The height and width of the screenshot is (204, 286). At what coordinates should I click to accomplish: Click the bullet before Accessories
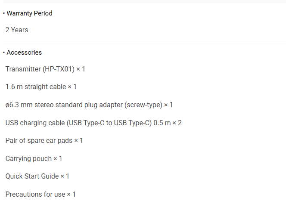[x=4, y=53]
